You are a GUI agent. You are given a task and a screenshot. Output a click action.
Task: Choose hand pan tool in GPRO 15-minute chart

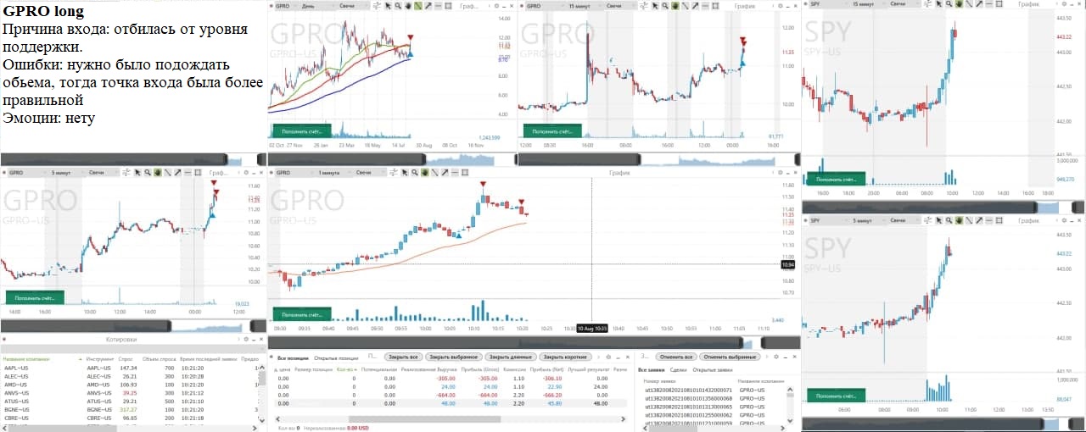675,5
